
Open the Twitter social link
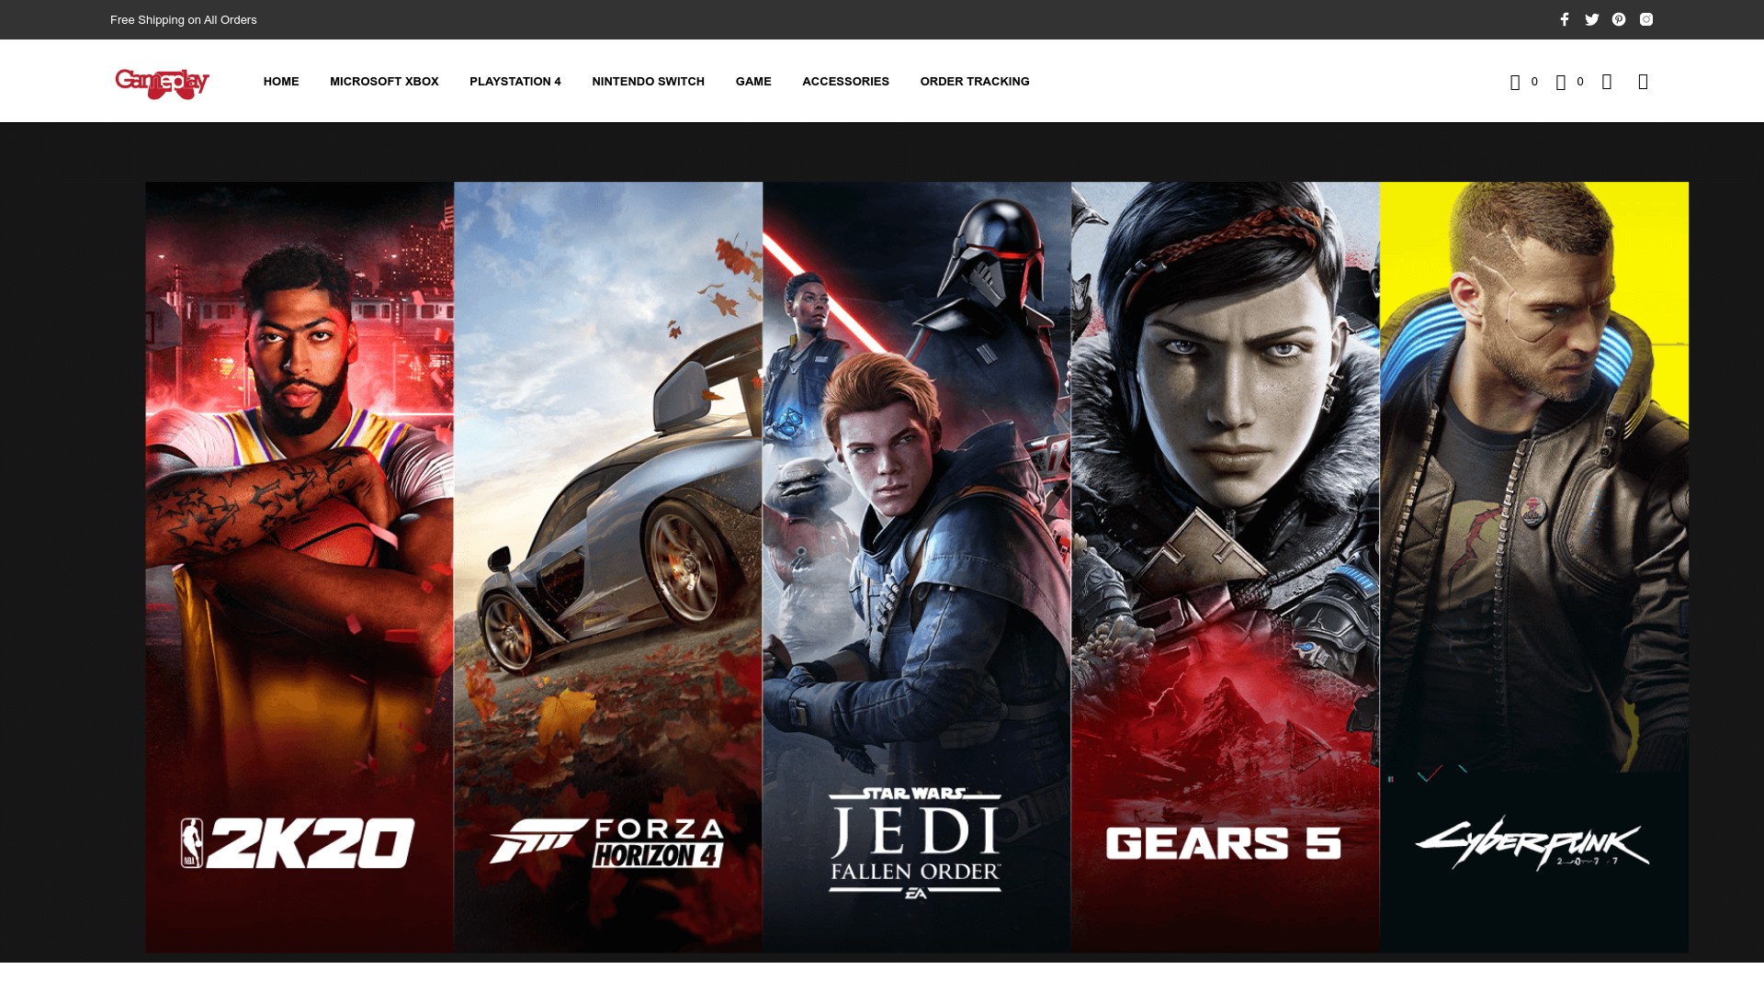1592,19
